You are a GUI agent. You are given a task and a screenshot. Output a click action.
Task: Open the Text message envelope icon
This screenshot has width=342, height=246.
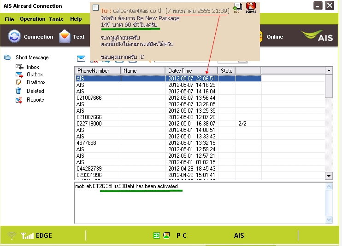click(x=65, y=36)
